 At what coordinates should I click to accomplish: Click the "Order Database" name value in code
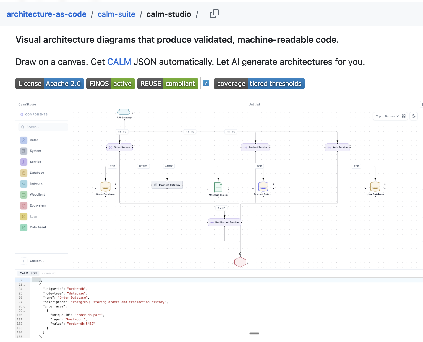[x=73, y=298]
